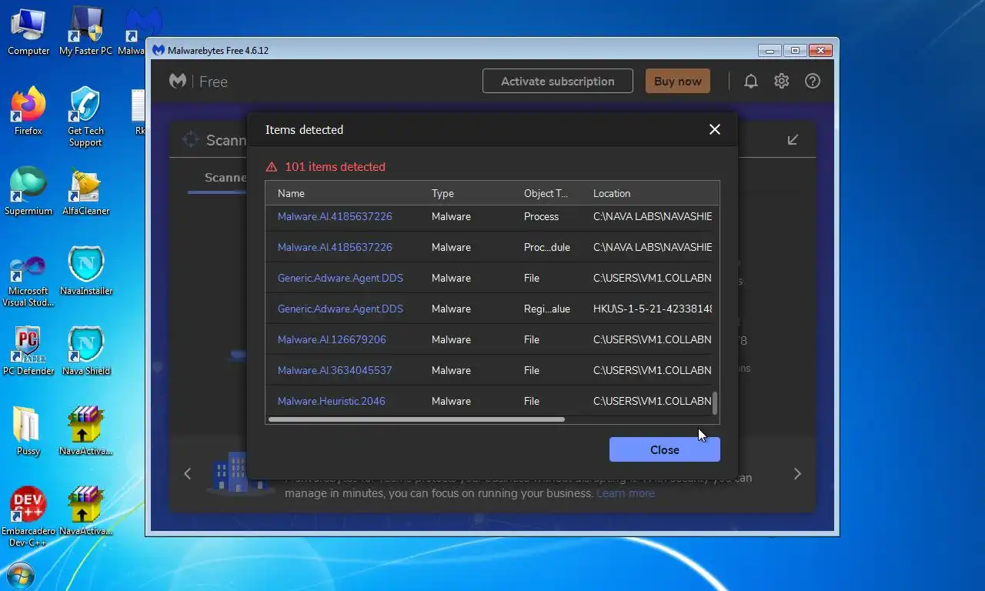Select the AlfaCleaner desktop icon

point(85,191)
